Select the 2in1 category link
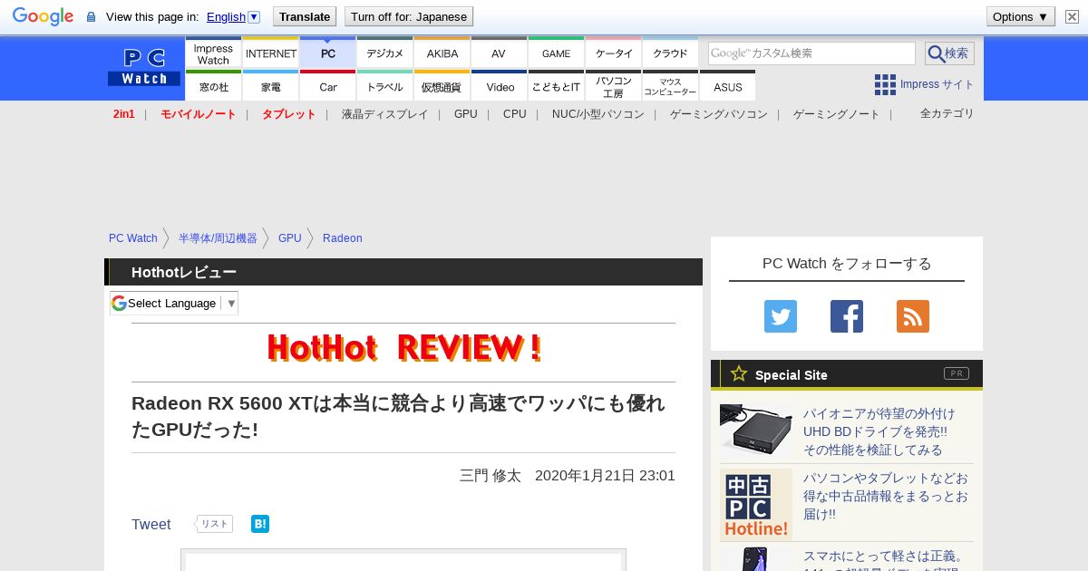This screenshot has width=1088, height=571. 124,114
